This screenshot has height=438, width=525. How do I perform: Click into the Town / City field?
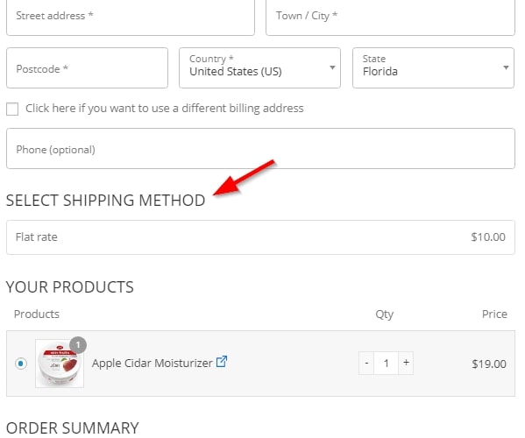pos(390,17)
